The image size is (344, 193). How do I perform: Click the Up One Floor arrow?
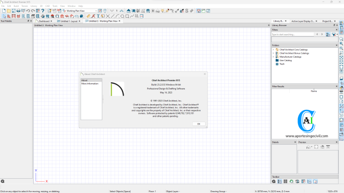tap(122, 11)
